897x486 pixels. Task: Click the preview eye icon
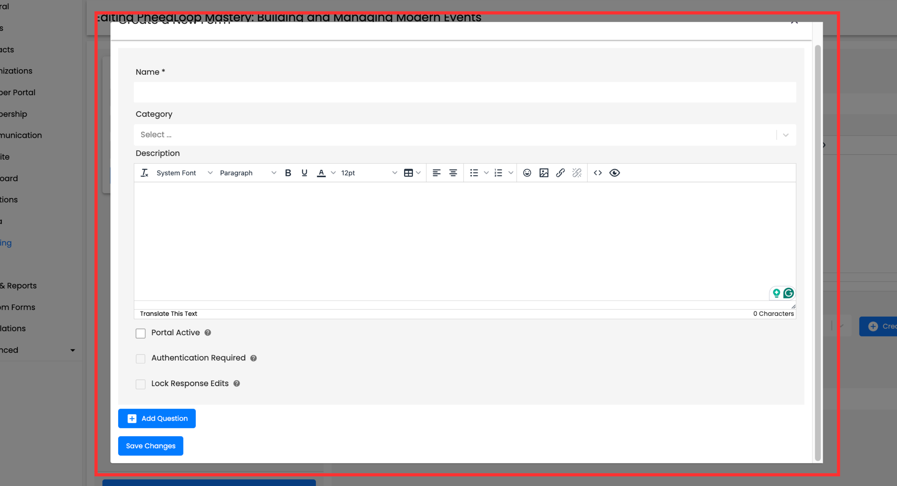tap(614, 173)
